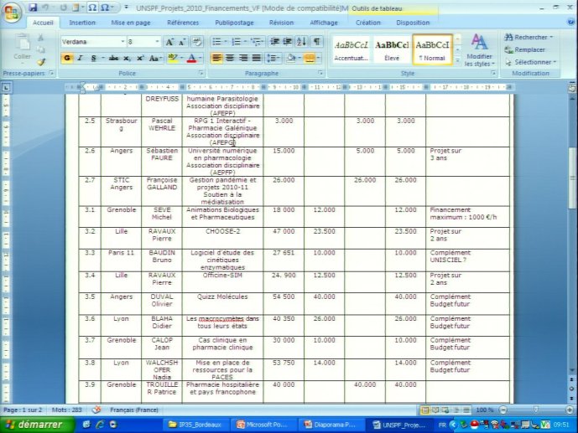Toggle underline (S) formatting
The image size is (578, 433).
(x=93, y=58)
